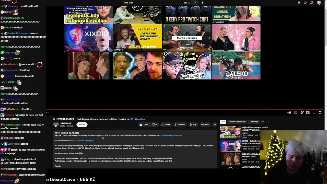Open sidebar XIXOIO video thumbnail
Viewport: 327px width, 184px height.
tap(230, 146)
